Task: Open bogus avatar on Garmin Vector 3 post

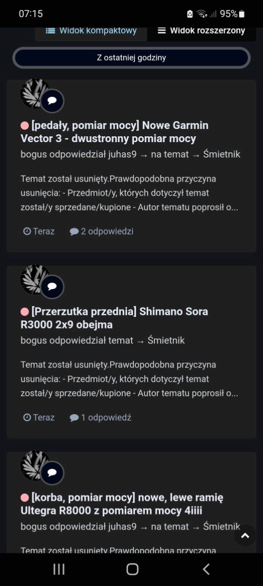Action: [35, 93]
